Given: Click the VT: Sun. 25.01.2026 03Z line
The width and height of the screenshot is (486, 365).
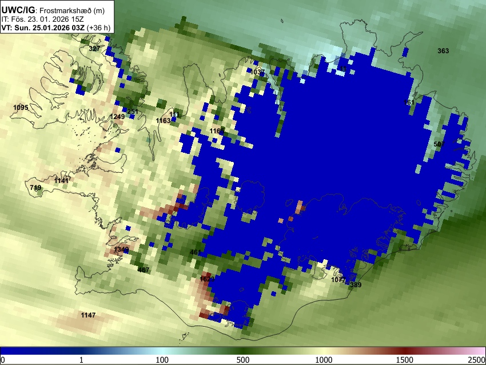Looking at the screenshot, I should (56, 27).
